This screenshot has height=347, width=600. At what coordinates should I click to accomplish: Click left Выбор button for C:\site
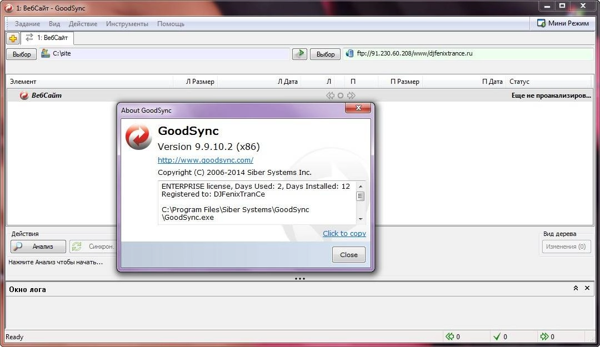22,54
